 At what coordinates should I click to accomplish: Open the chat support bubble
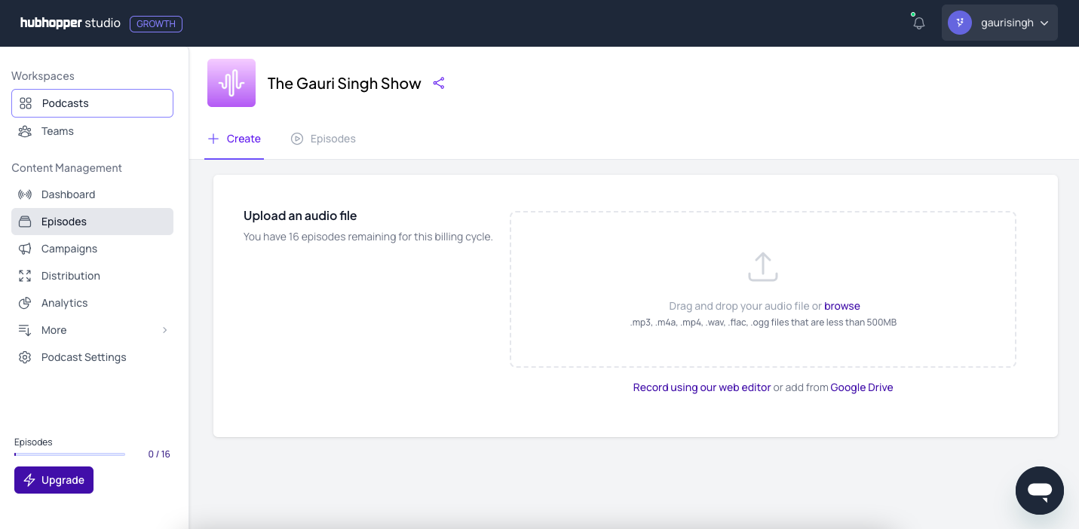point(1039,491)
